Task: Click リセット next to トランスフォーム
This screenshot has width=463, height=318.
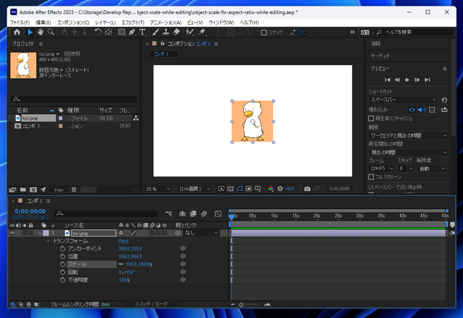Action: coord(123,241)
